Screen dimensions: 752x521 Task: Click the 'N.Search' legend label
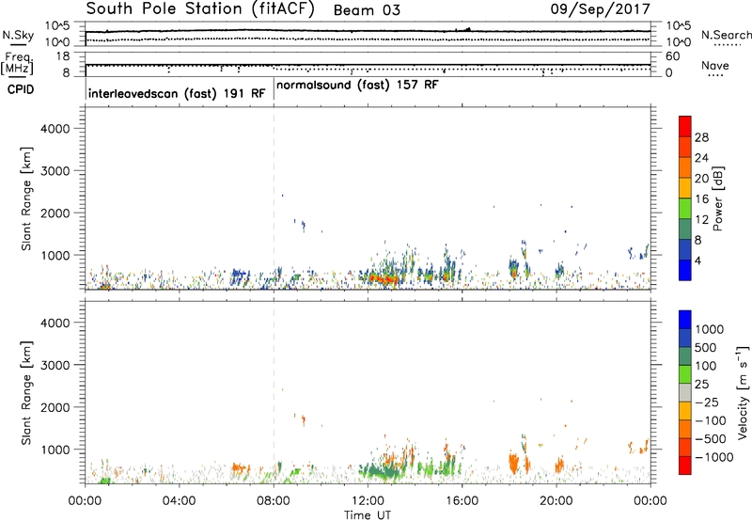tap(726, 35)
